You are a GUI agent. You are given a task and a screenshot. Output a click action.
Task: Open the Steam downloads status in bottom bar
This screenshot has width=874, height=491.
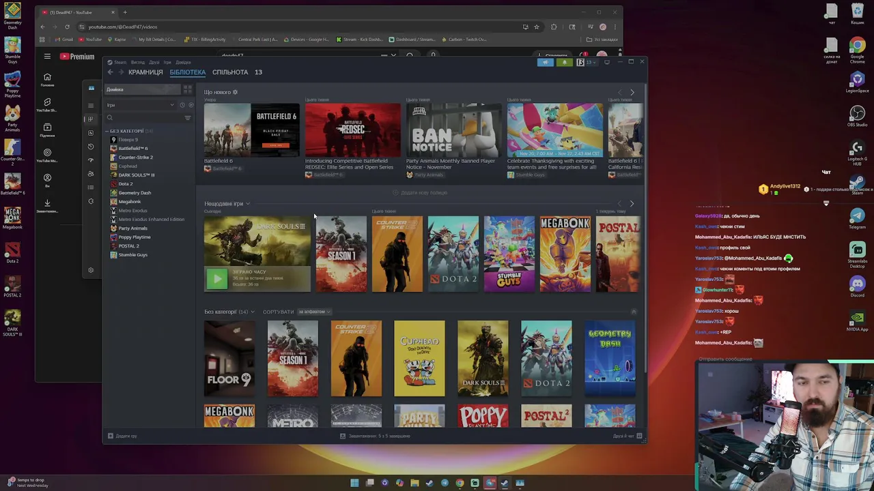point(375,436)
